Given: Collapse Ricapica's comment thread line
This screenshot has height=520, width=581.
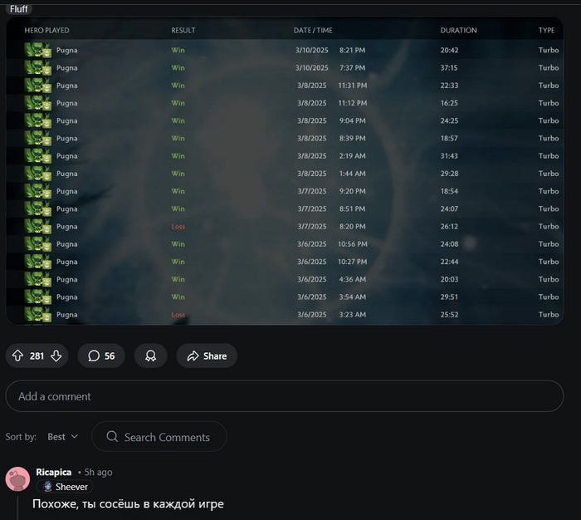Looking at the screenshot, I should [17, 508].
